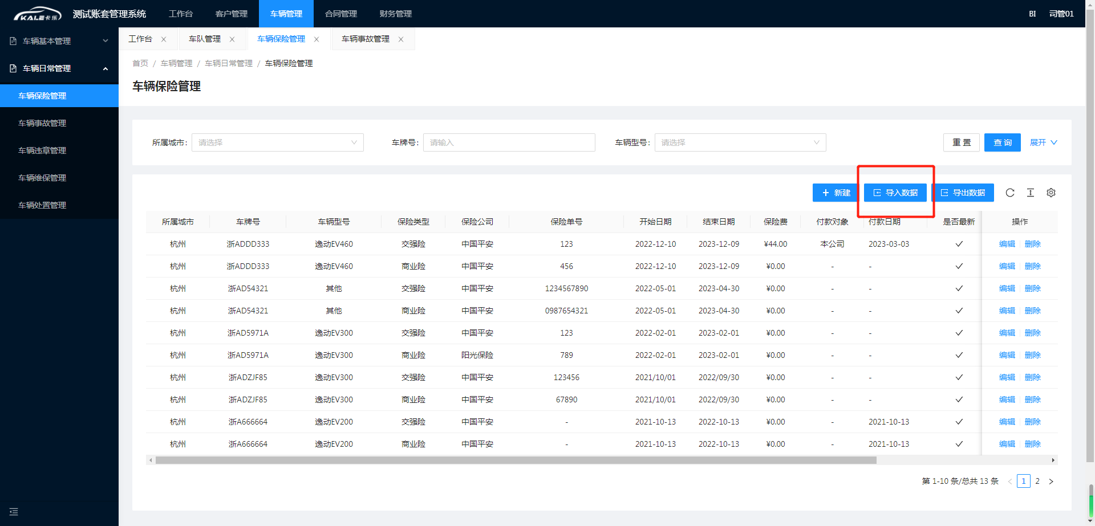Switch to the 财务管理 top menu
Viewport: 1095px width, 526px height.
395,14
